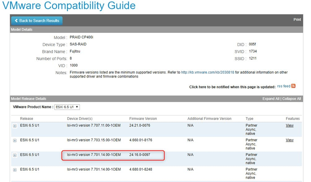Click Collapse All in Model Release Details
311x182 pixels.
[291, 99]
